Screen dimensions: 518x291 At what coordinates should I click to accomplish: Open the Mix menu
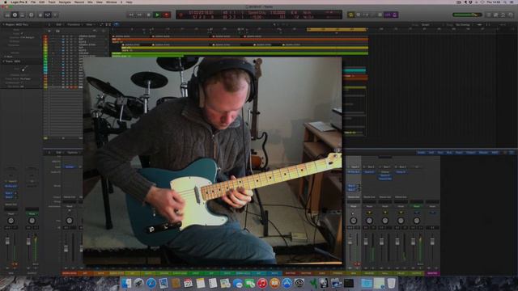[x=90, y=2]
